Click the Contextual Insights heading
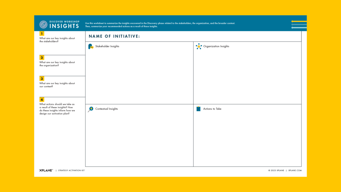The image size is (341, 192). pos(107,109)
